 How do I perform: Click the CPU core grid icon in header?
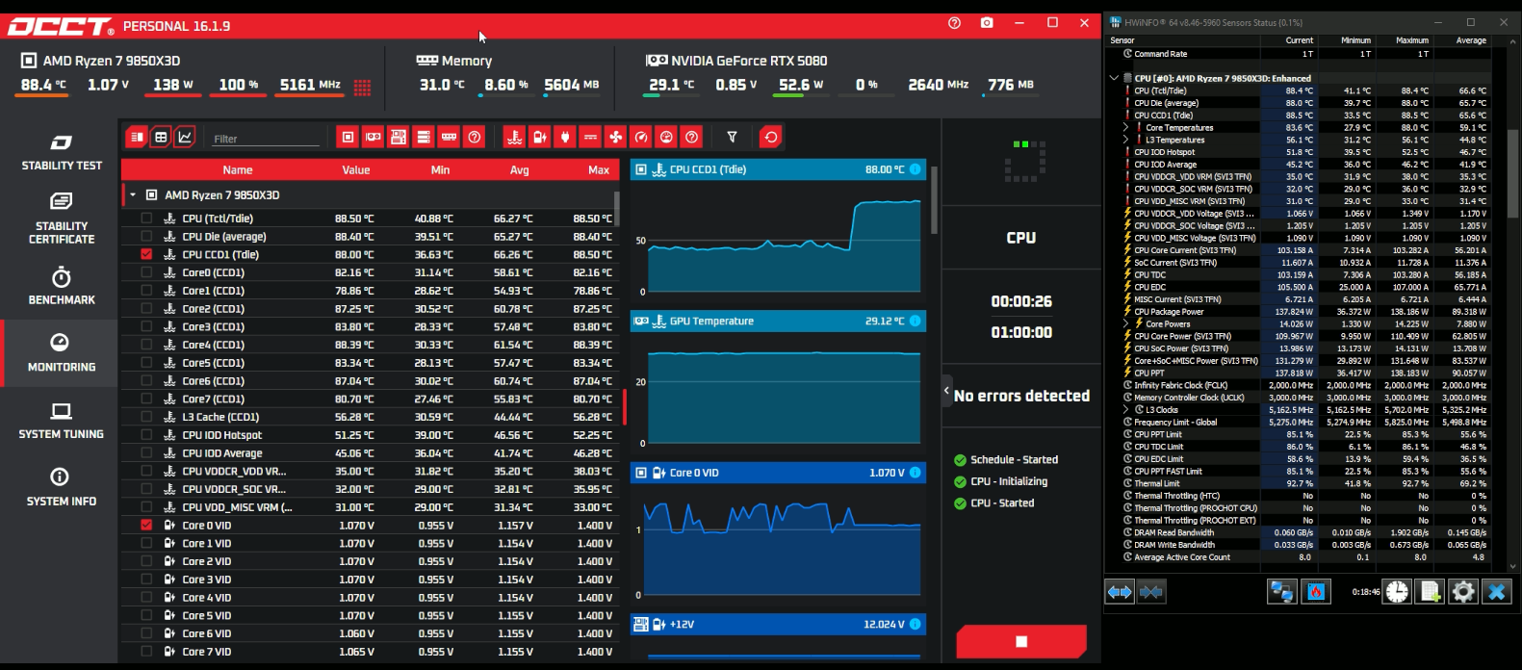tap(362, 88)
